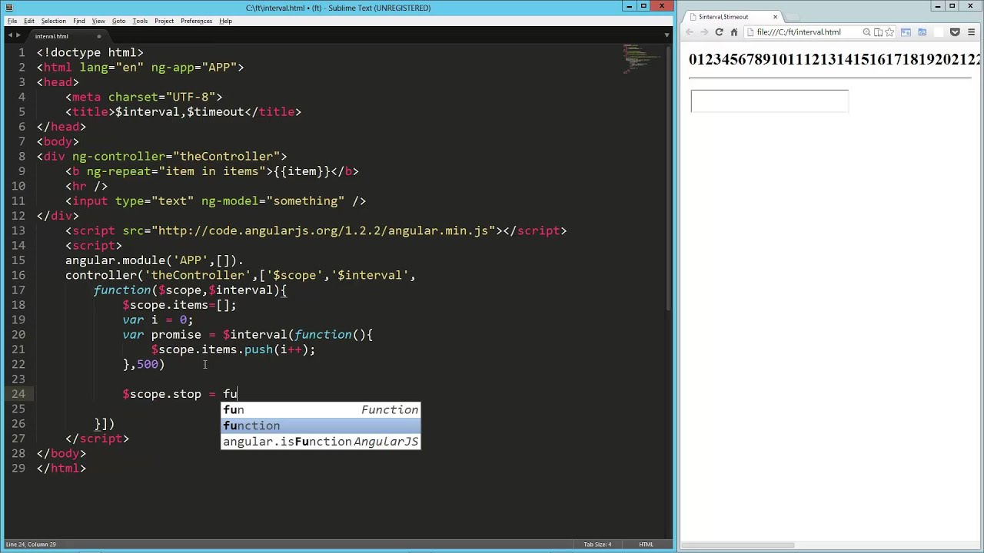Click the angular.min.js script URL

pyautogui.click(x=324, y=230)
